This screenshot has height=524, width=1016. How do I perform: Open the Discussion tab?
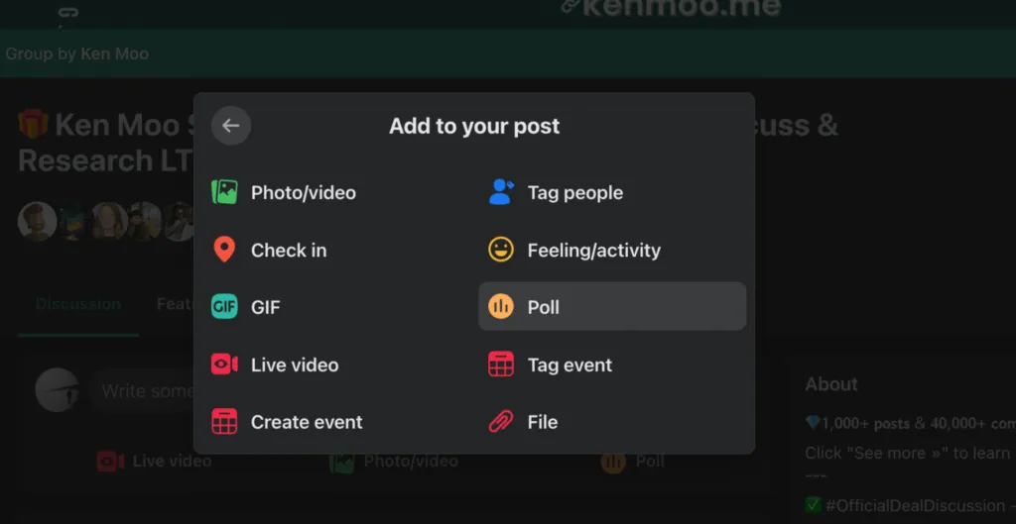point(77,304)
